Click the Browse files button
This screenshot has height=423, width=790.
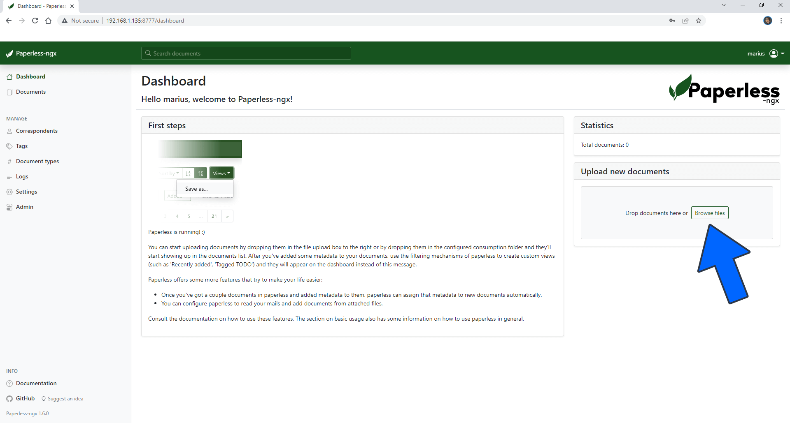[710, 213]
